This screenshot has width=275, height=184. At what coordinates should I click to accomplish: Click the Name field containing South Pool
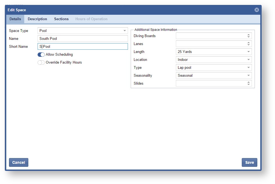[82, 38]
